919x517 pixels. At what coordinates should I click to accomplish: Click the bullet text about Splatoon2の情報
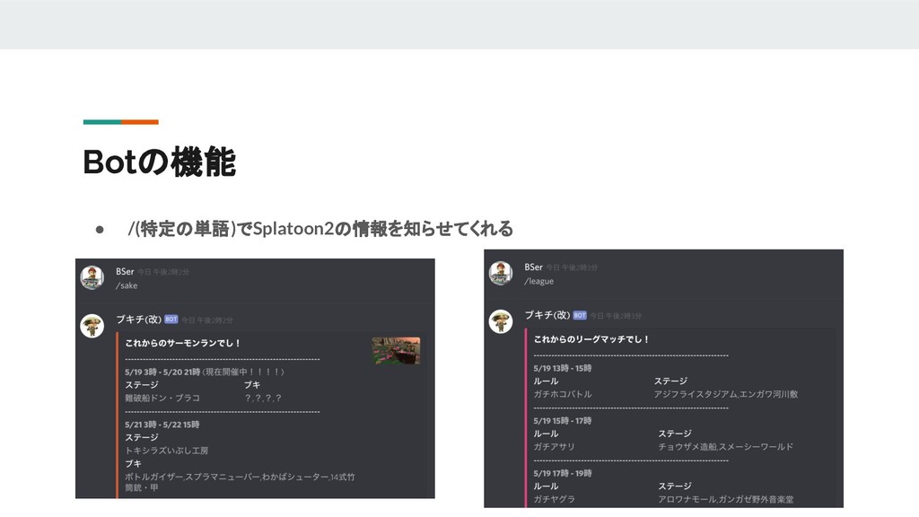[320, 229]
